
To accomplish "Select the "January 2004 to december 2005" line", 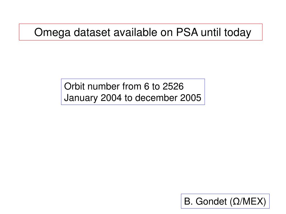I will tap(133, 98).
